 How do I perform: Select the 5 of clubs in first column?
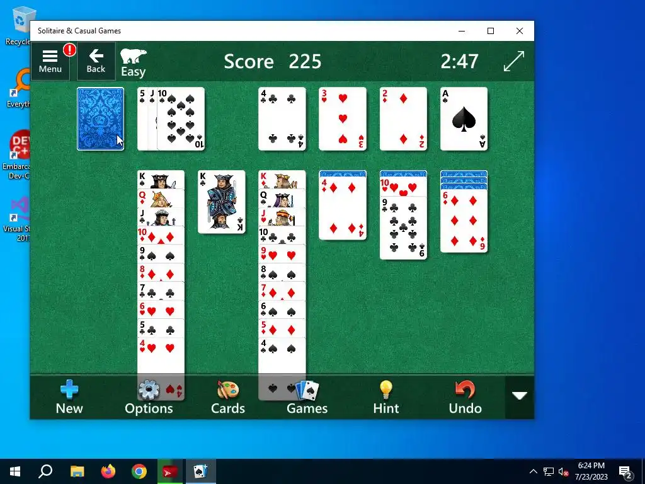tap(161, 328)
